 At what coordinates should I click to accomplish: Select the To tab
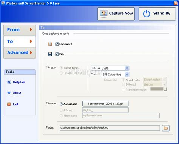point(20,41)
